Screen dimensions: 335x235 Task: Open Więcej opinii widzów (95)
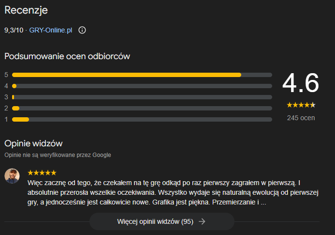click(x=155, y=221)
